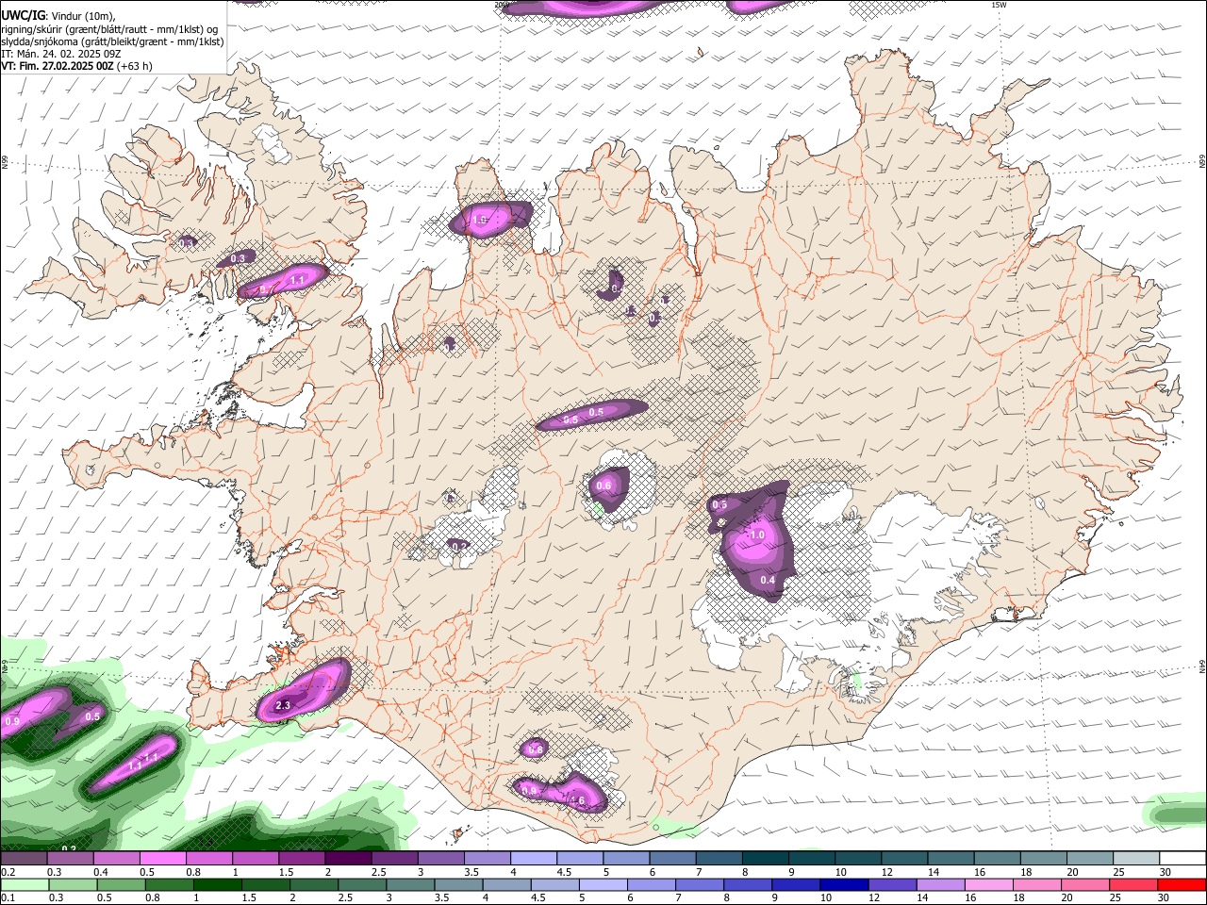
Task: Click the "VT: Fim. 27.02.2025 00Z (+63 h)" line
Action: (x=76, y=66)
